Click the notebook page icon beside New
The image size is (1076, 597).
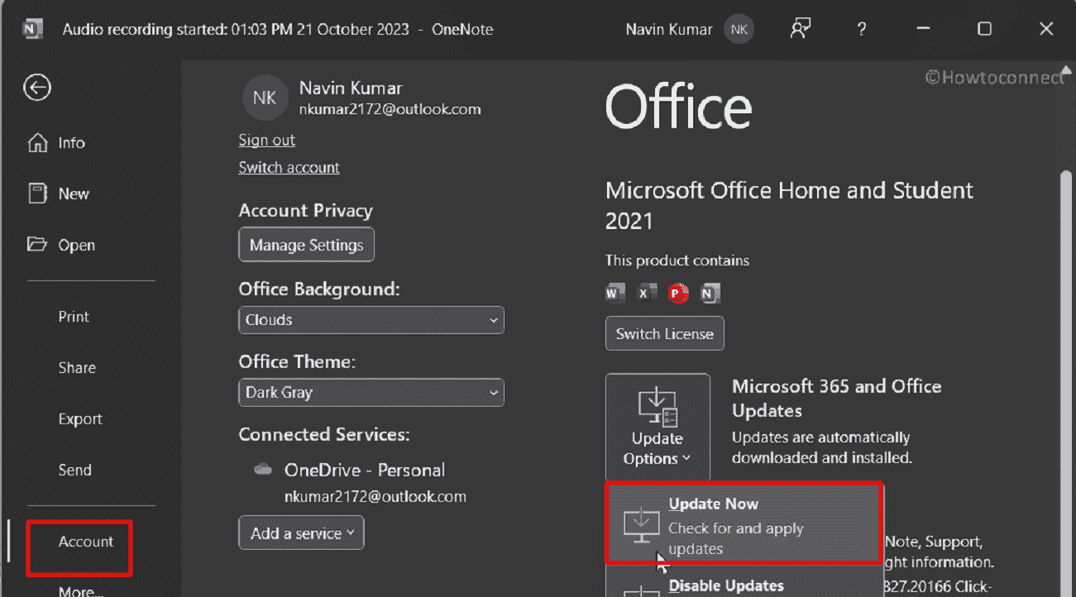click(38, 194)
